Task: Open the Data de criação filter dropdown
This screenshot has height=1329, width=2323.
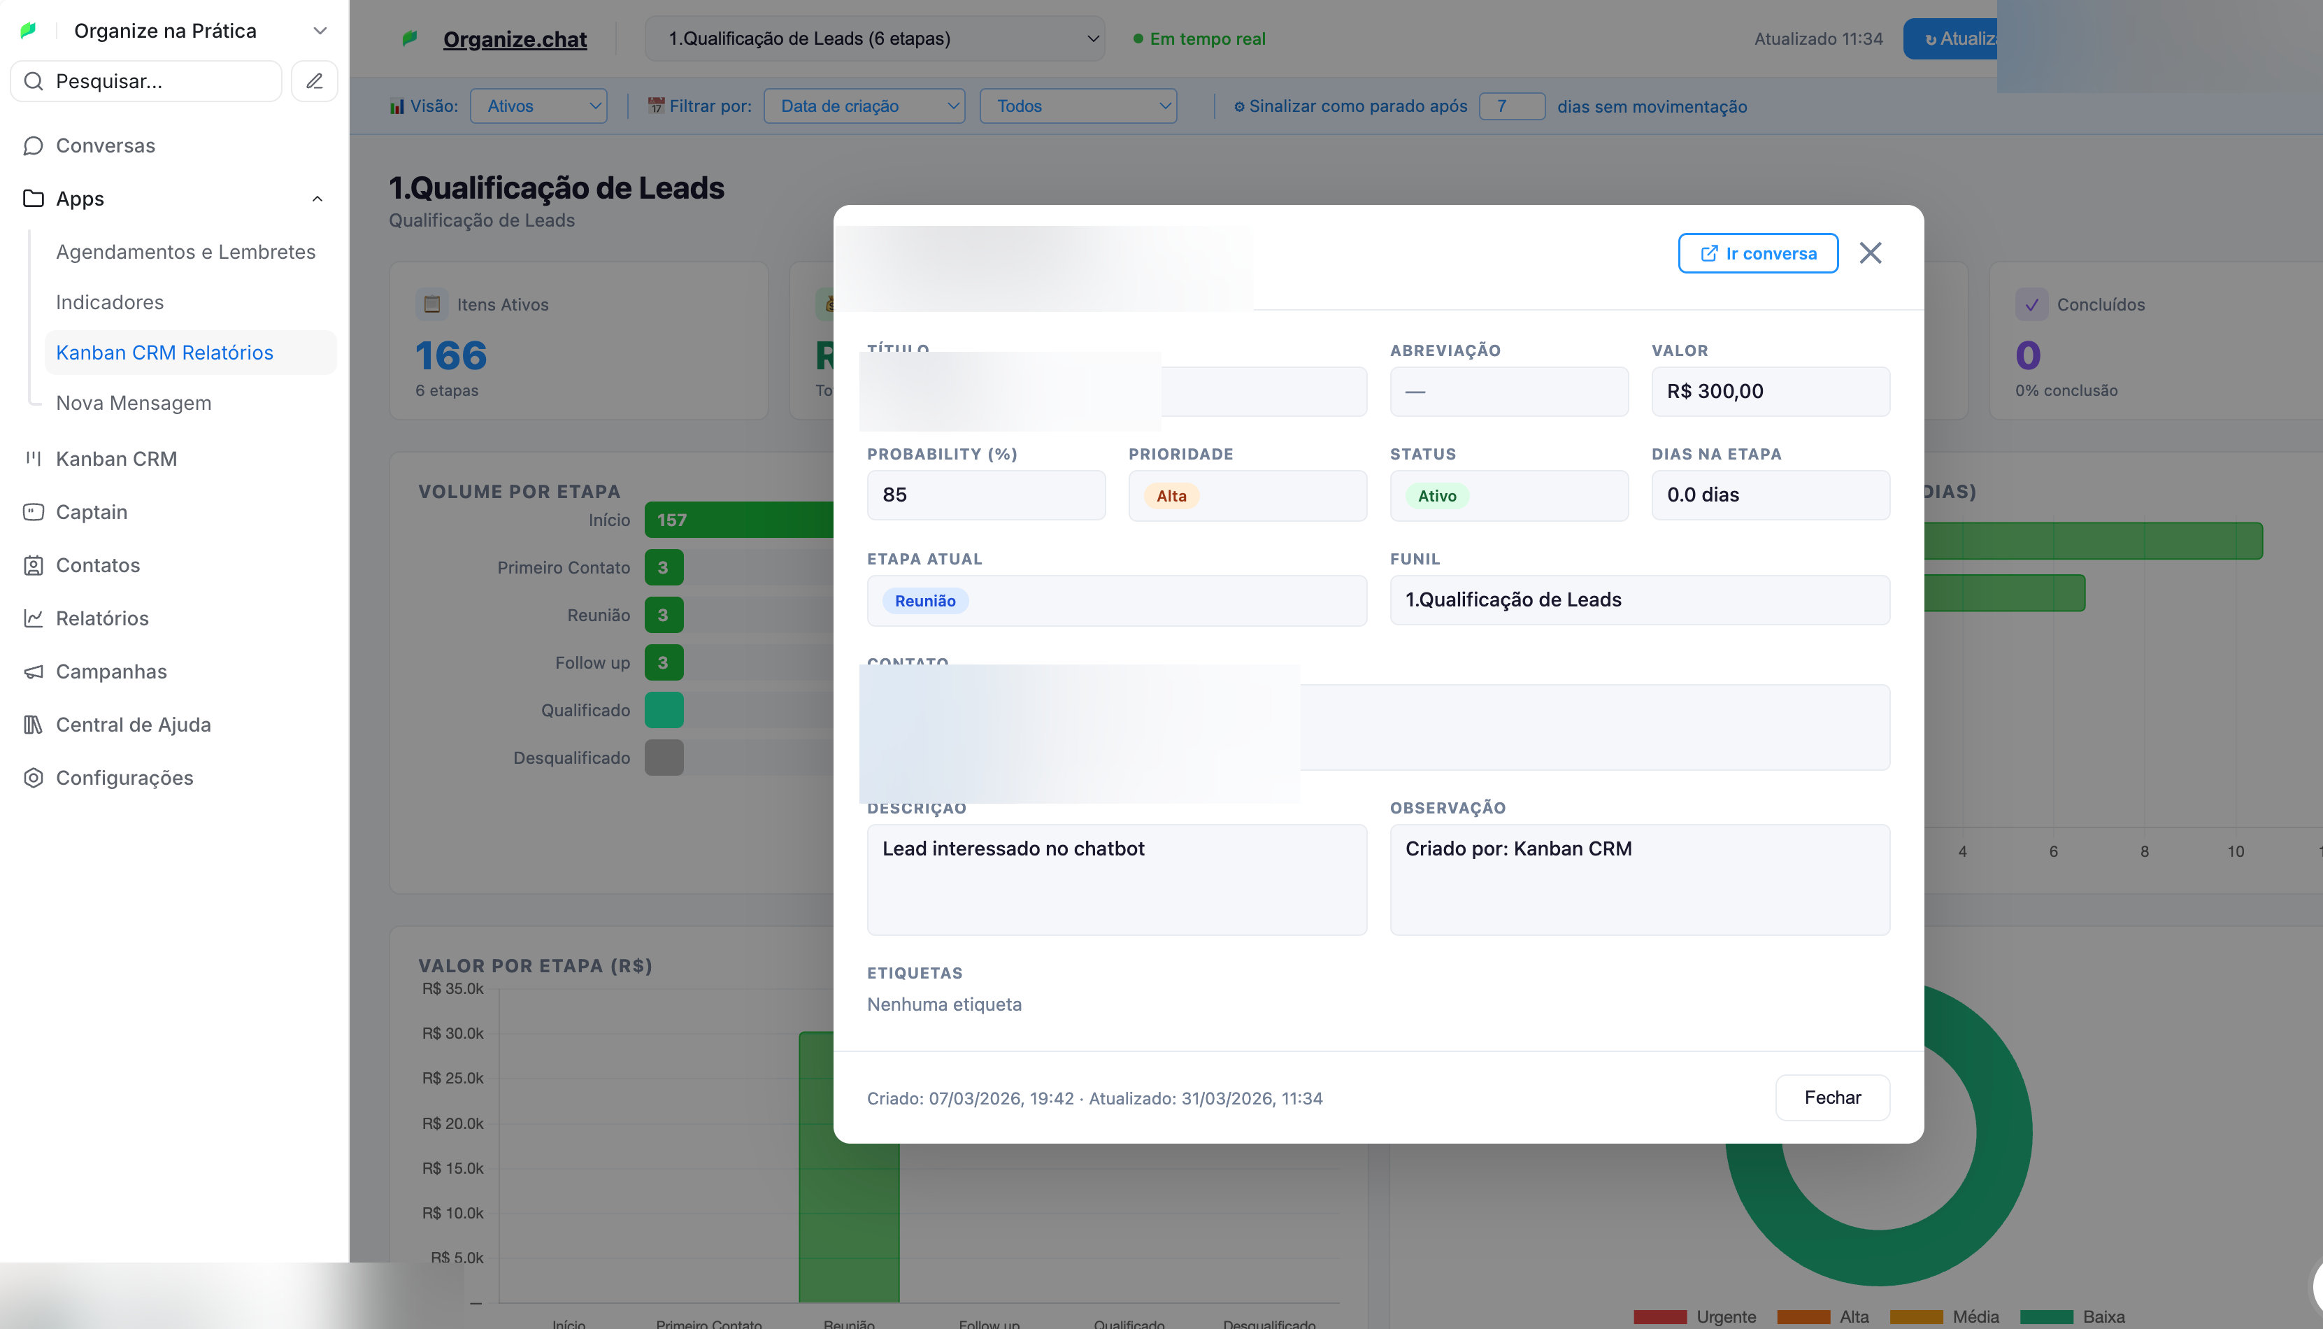Action: (x=864, y=106)
